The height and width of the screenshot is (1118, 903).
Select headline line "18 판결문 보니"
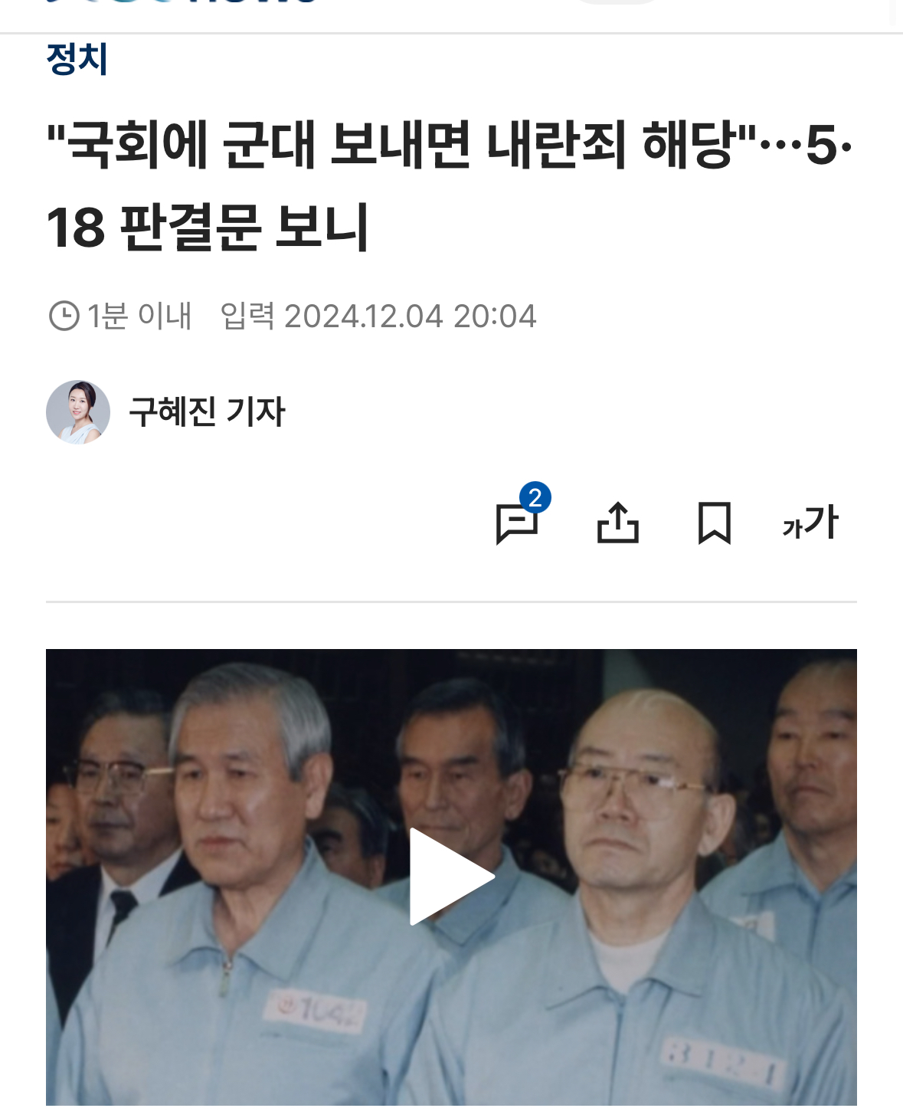pyautogui.click(x=208, y=228)
